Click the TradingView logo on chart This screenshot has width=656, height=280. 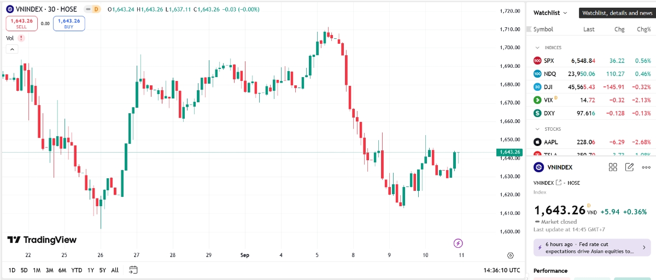point(42,240)
